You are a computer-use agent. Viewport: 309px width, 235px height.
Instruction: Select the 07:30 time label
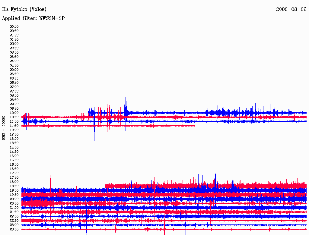14,91
